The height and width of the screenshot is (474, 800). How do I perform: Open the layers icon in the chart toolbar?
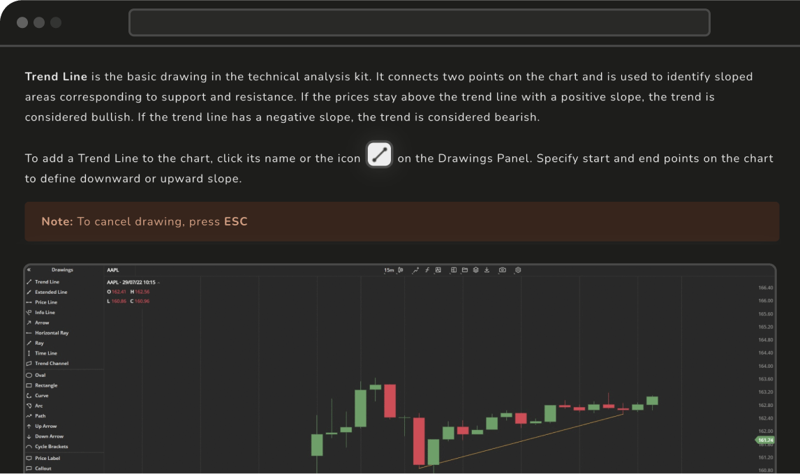click(475, 270)
